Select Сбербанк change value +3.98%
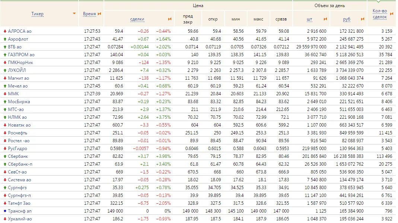Viewport: 398px width, 223px height. tap(163, 156)
